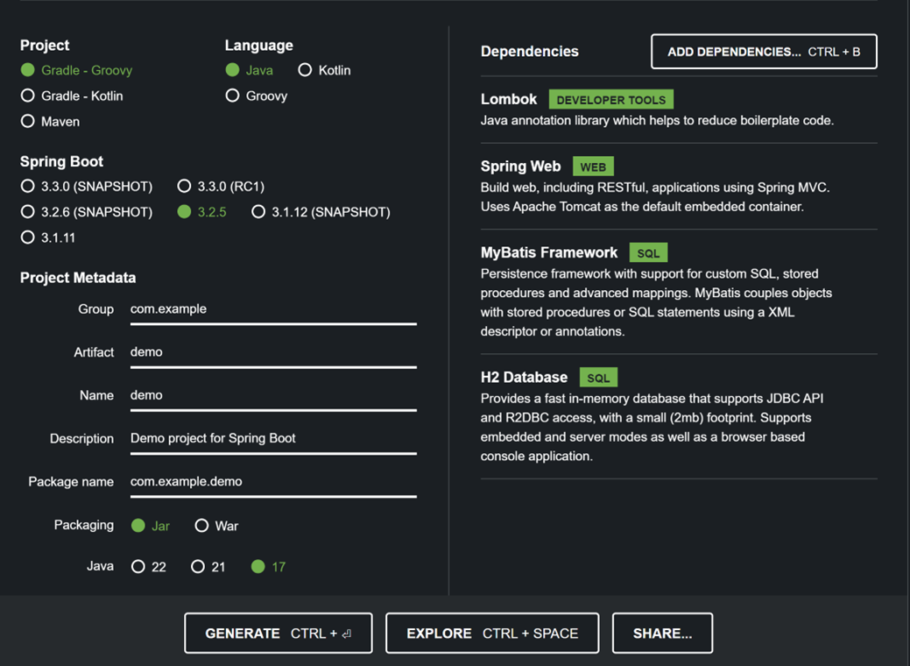
Task: Click the Spring Web dependency entry
Action: coord(679,186)
